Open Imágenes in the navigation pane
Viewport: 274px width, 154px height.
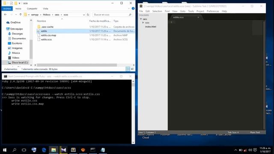pos(17,48)
